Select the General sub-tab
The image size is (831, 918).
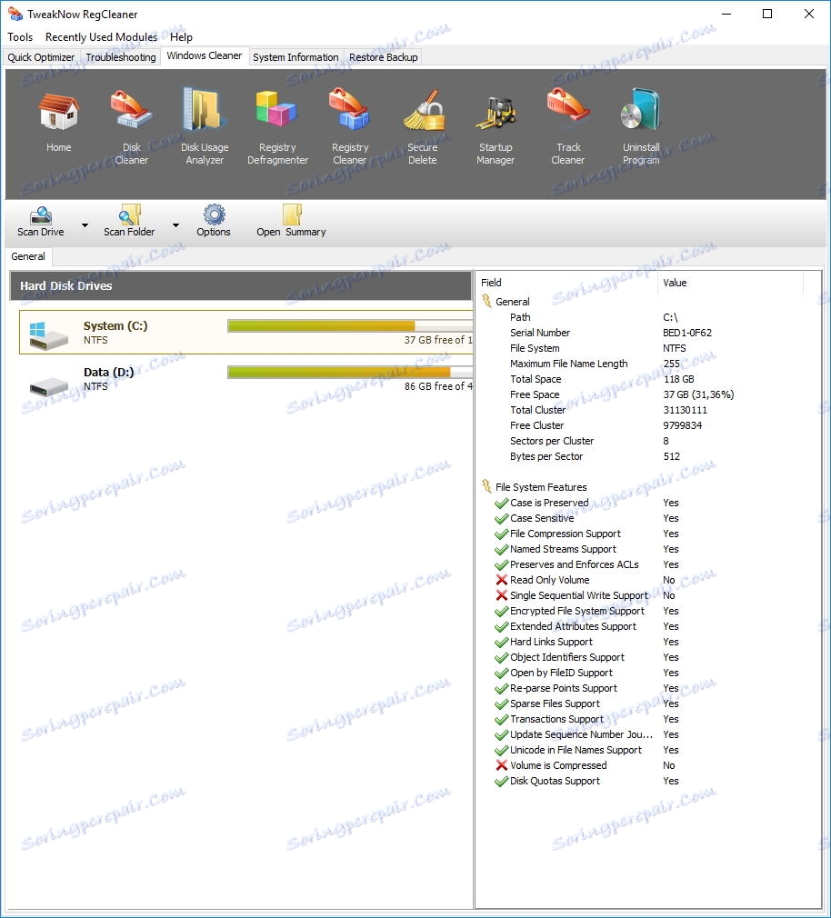click(28, 256)
